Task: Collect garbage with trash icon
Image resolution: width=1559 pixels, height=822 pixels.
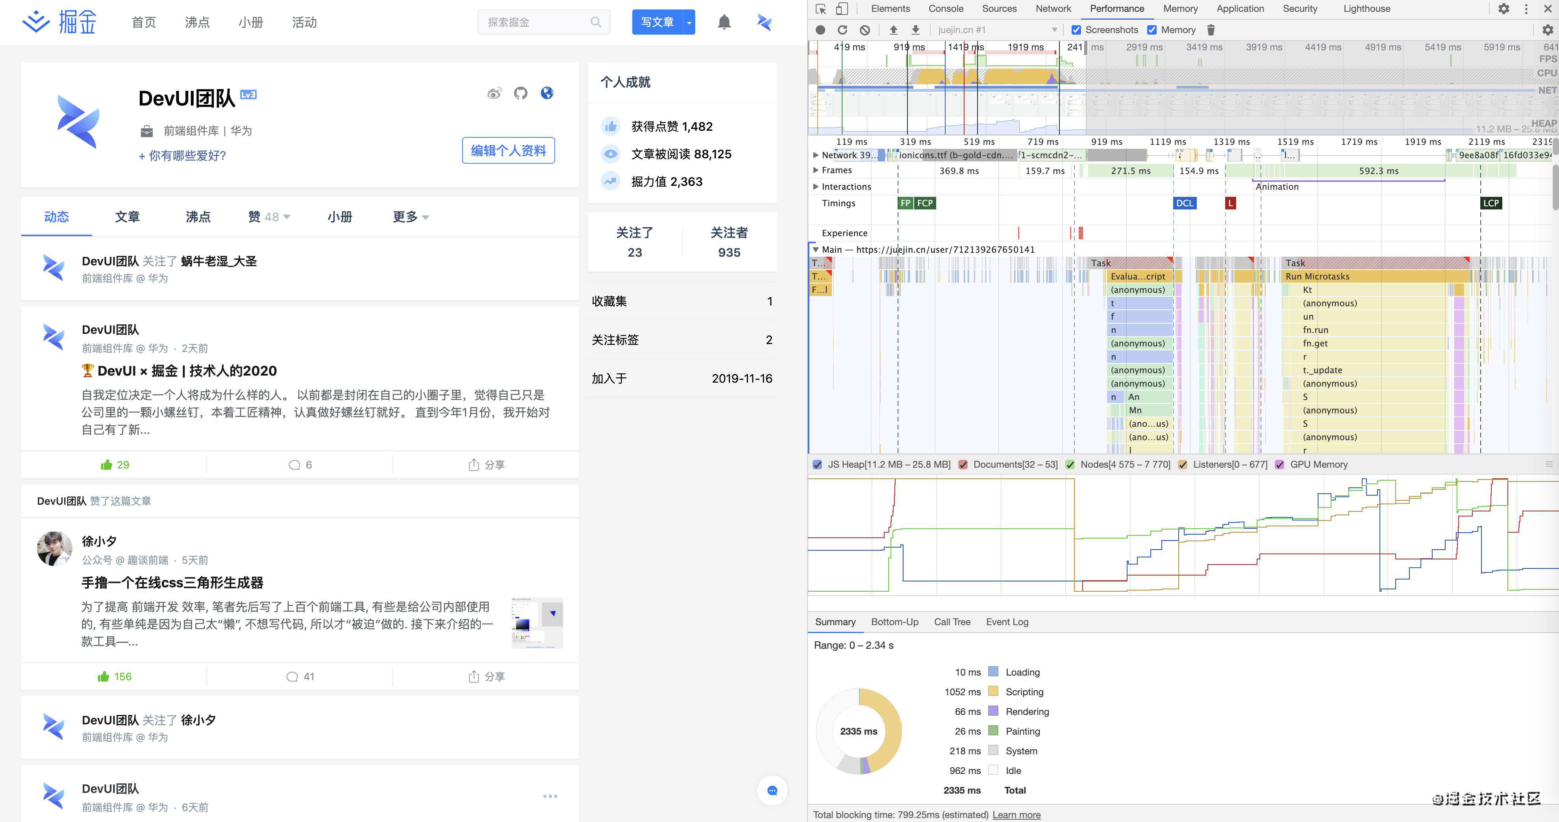Action: (x=1211, y=30)
